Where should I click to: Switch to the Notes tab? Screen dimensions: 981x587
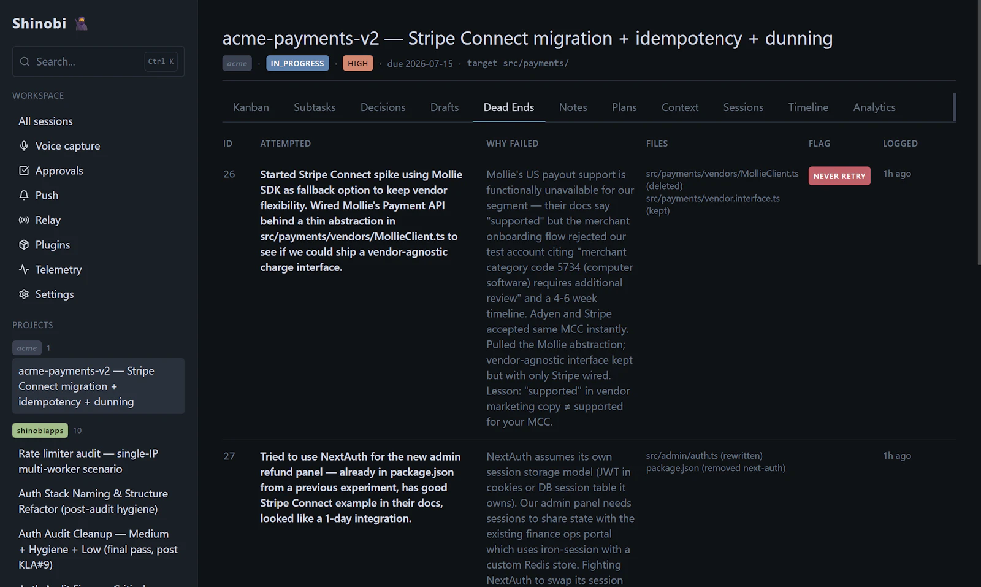pos(573,107)
